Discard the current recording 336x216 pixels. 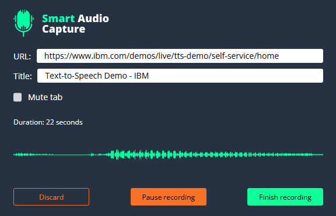point(51,197)
